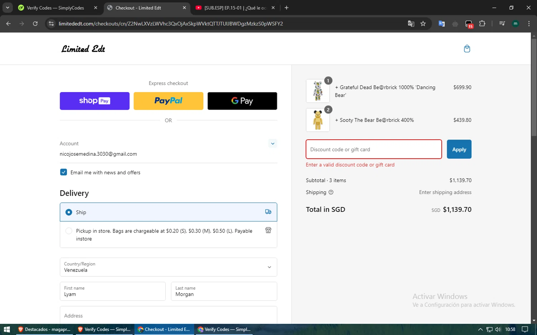Choose PayPal express checkout
Screen dimensions: 537x335
pos(168,101)
